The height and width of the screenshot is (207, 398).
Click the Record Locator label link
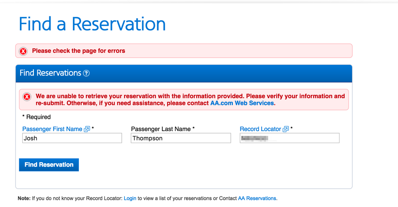pyautogui.click(x=260, y=129)
